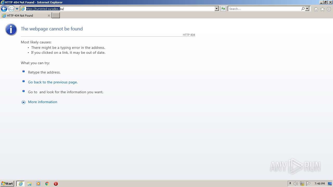This screenshot has height=187, width=333.
Task: Open Chrome taskbar icon
Action: 47,184
